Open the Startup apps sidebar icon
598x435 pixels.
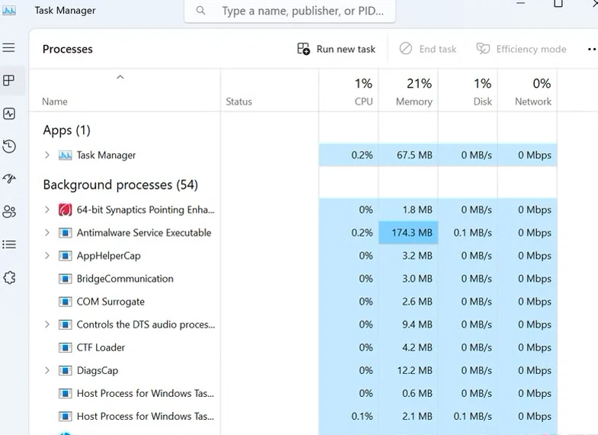coord(9,178)
